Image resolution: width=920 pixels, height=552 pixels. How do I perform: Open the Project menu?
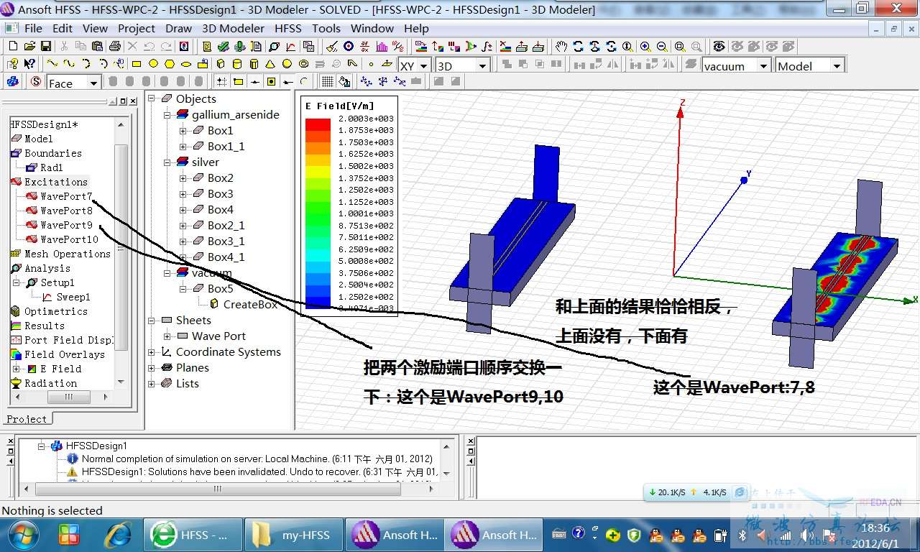click(137, 29)
